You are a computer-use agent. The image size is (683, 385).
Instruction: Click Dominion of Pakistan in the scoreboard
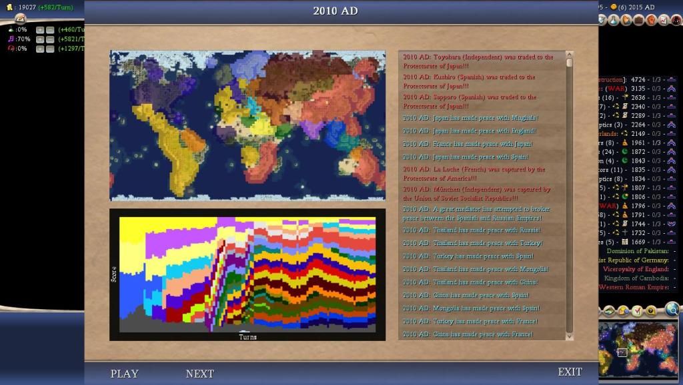pos(638,251)
